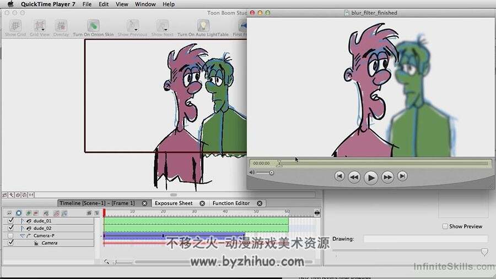Click the eyes icon in timeline toolbar

[9, 213]
